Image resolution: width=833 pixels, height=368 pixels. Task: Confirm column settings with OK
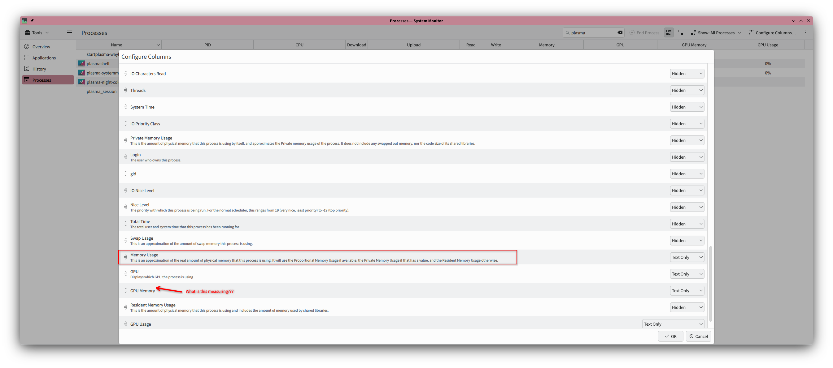pyautogui.click(x=670, y=336)
